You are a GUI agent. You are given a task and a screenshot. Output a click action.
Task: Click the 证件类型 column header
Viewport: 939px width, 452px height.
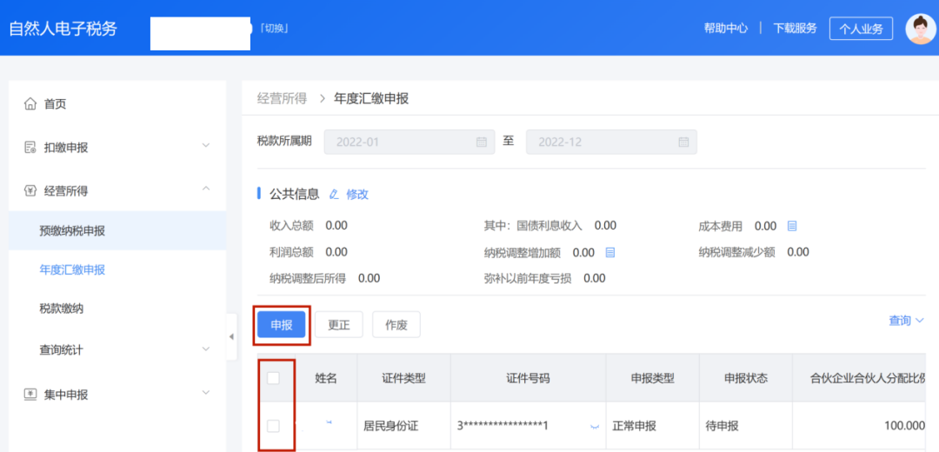point(403,378)
